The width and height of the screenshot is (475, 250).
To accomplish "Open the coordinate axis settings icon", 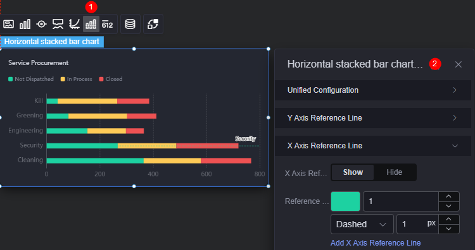I will click(74, 24).
